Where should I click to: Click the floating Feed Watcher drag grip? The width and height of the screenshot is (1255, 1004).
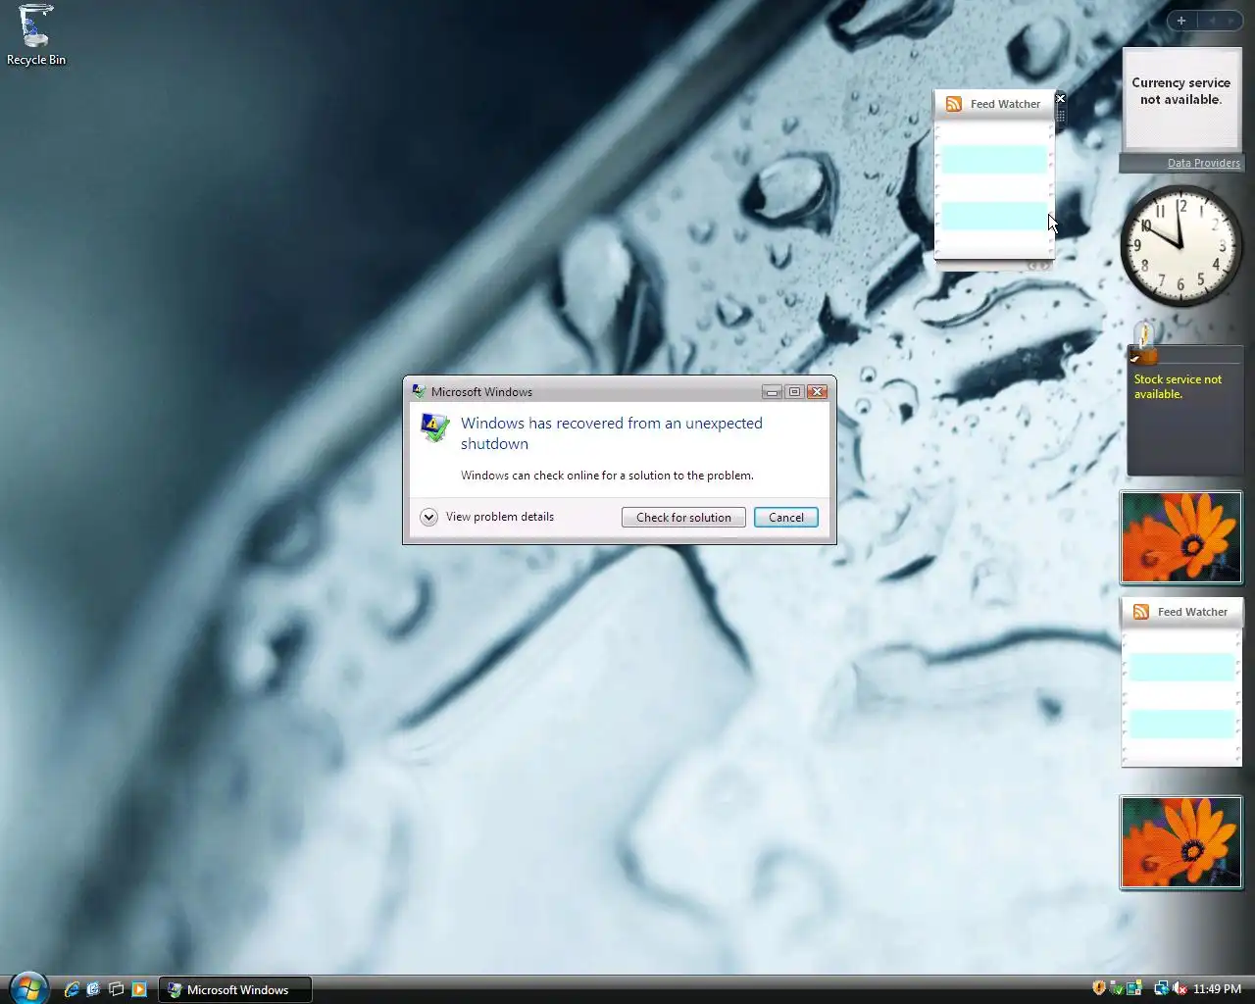pos(1060,116)
